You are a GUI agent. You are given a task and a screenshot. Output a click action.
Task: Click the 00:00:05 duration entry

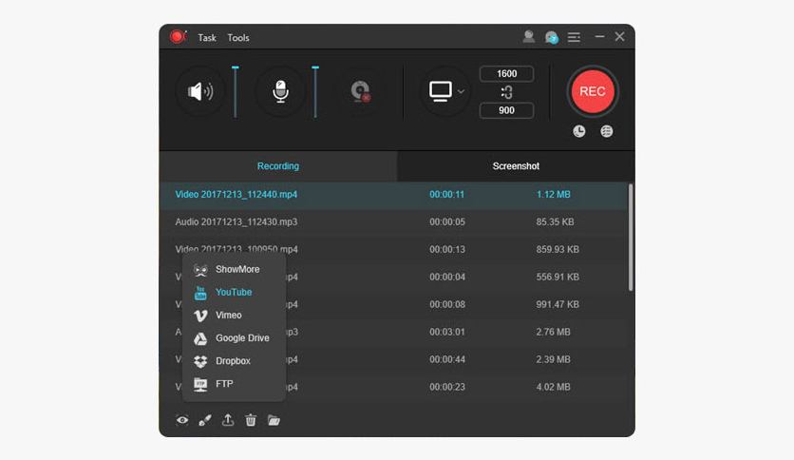pyautogui.click(x=447, y=221)
